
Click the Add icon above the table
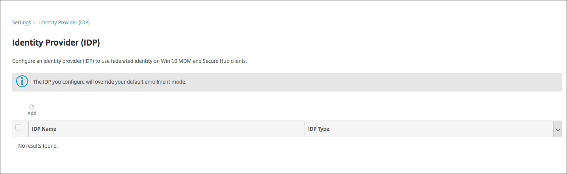pyautogui.click(x=32, y=107)
